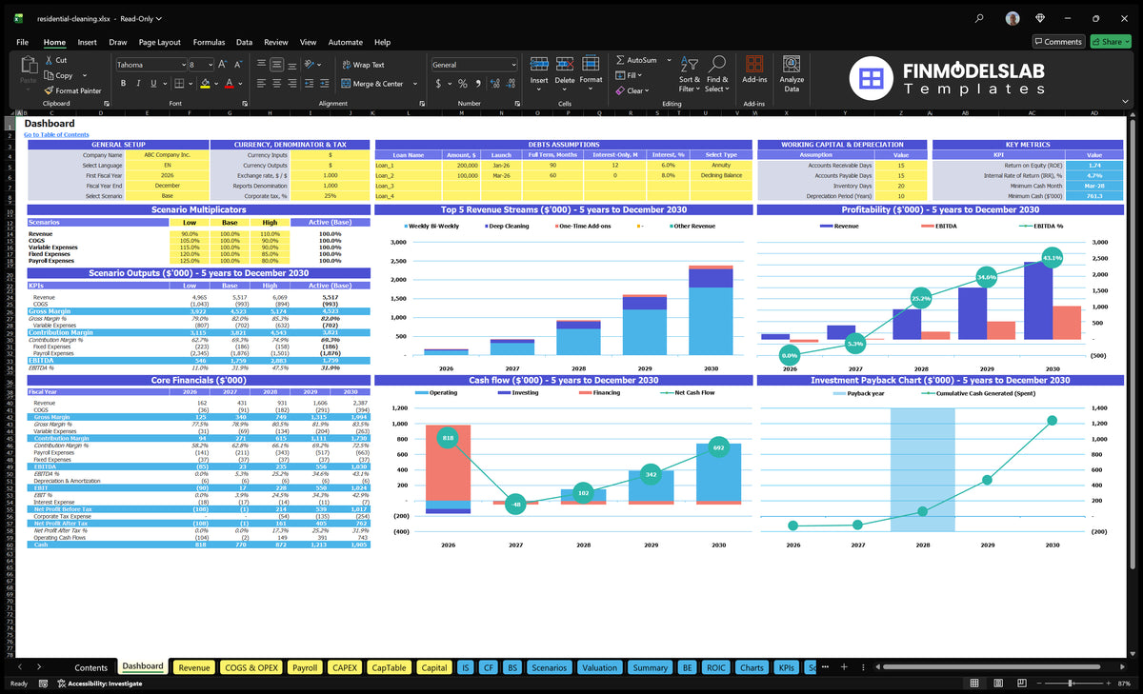Screen dimensions: 1143x694
Task: Add a new sheet with plus button
Action: (844, 667)
